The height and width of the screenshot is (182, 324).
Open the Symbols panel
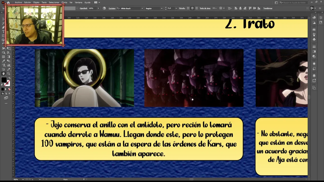pyautogui.click(x=314, y=39)
